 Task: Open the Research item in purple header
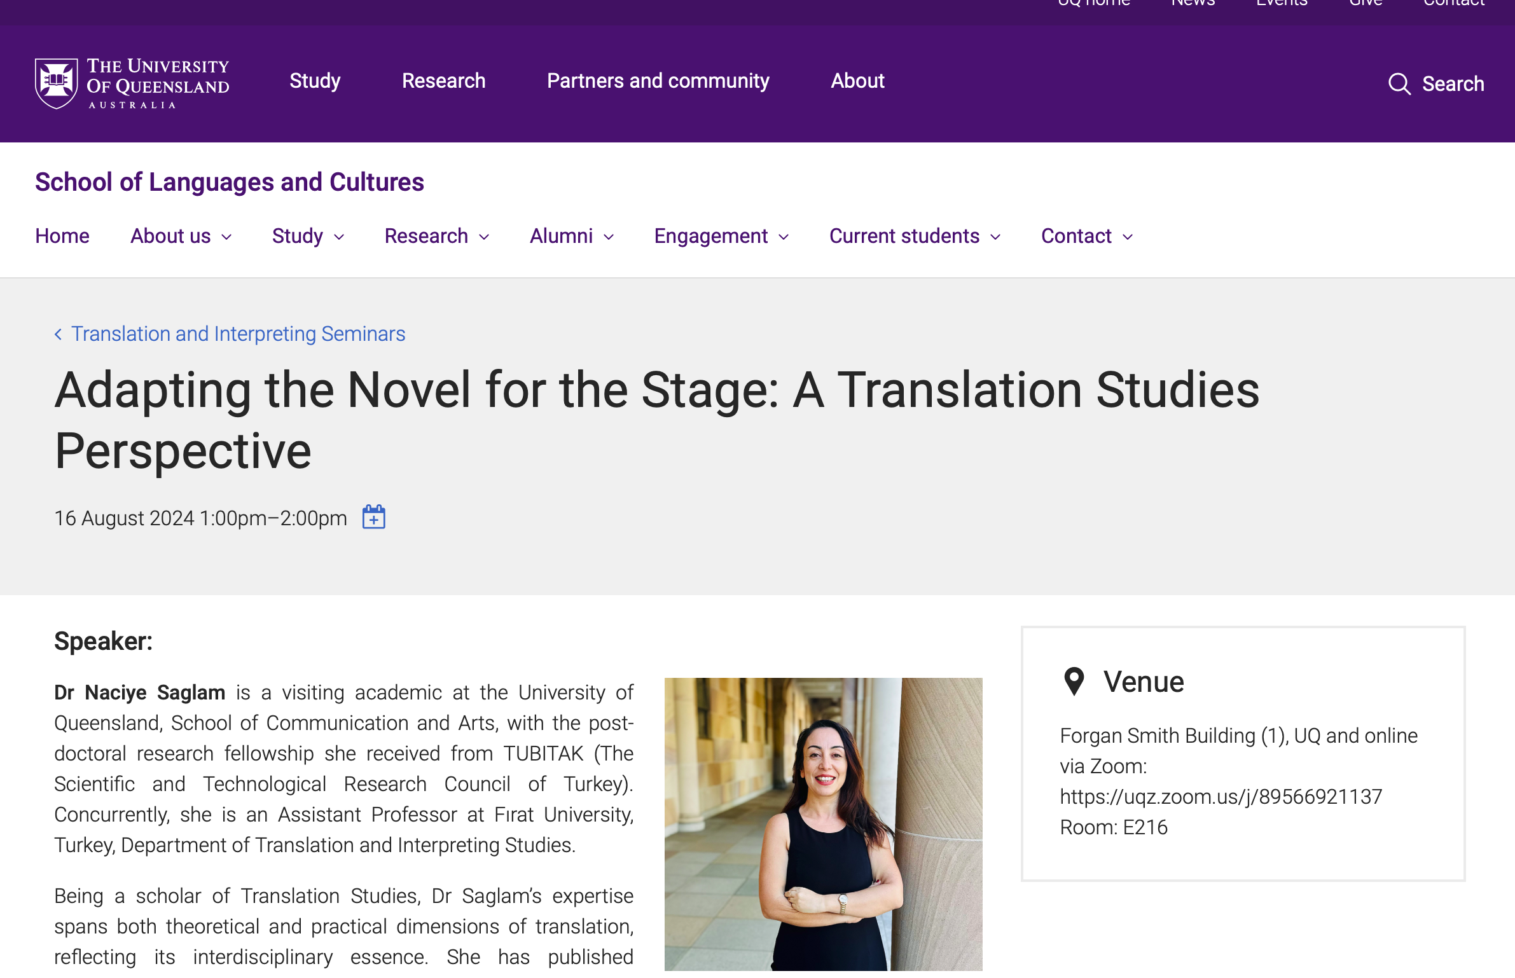[444, 81]
